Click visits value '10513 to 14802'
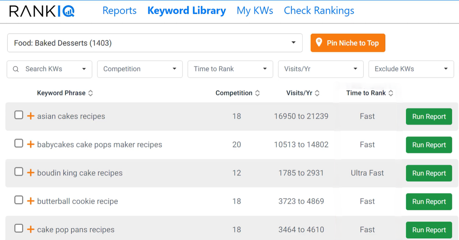 (301, 145)
